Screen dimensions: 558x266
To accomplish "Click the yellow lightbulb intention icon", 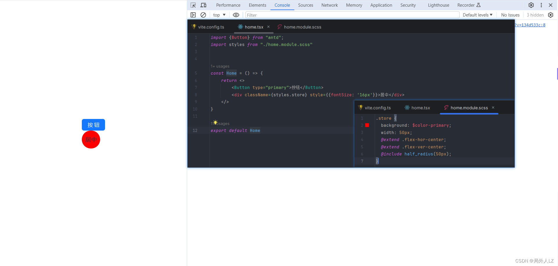I will click(x=215, y=122).
